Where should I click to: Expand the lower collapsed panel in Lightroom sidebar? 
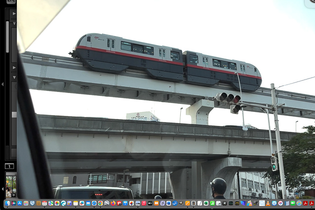[x=14, y=68]
